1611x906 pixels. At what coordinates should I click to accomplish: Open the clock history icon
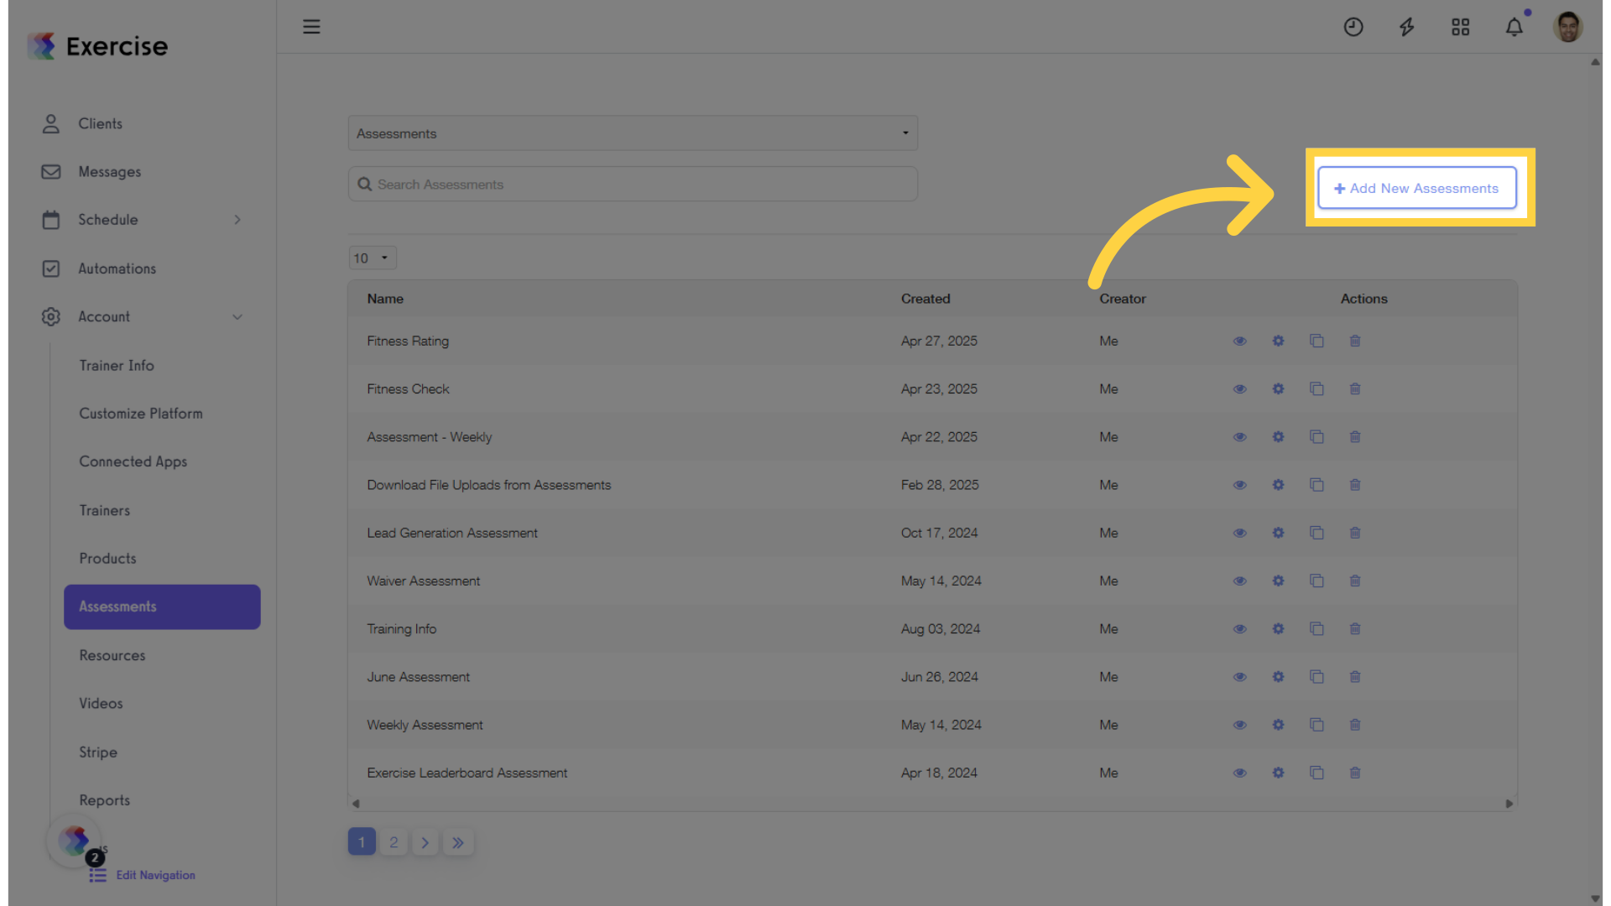click(x=1353, y=27)
